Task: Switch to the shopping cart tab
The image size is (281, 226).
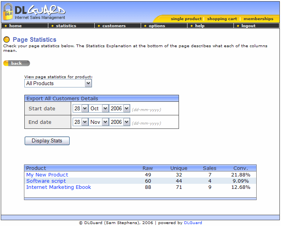Action: pyautogui.click(x=222, y=19)
